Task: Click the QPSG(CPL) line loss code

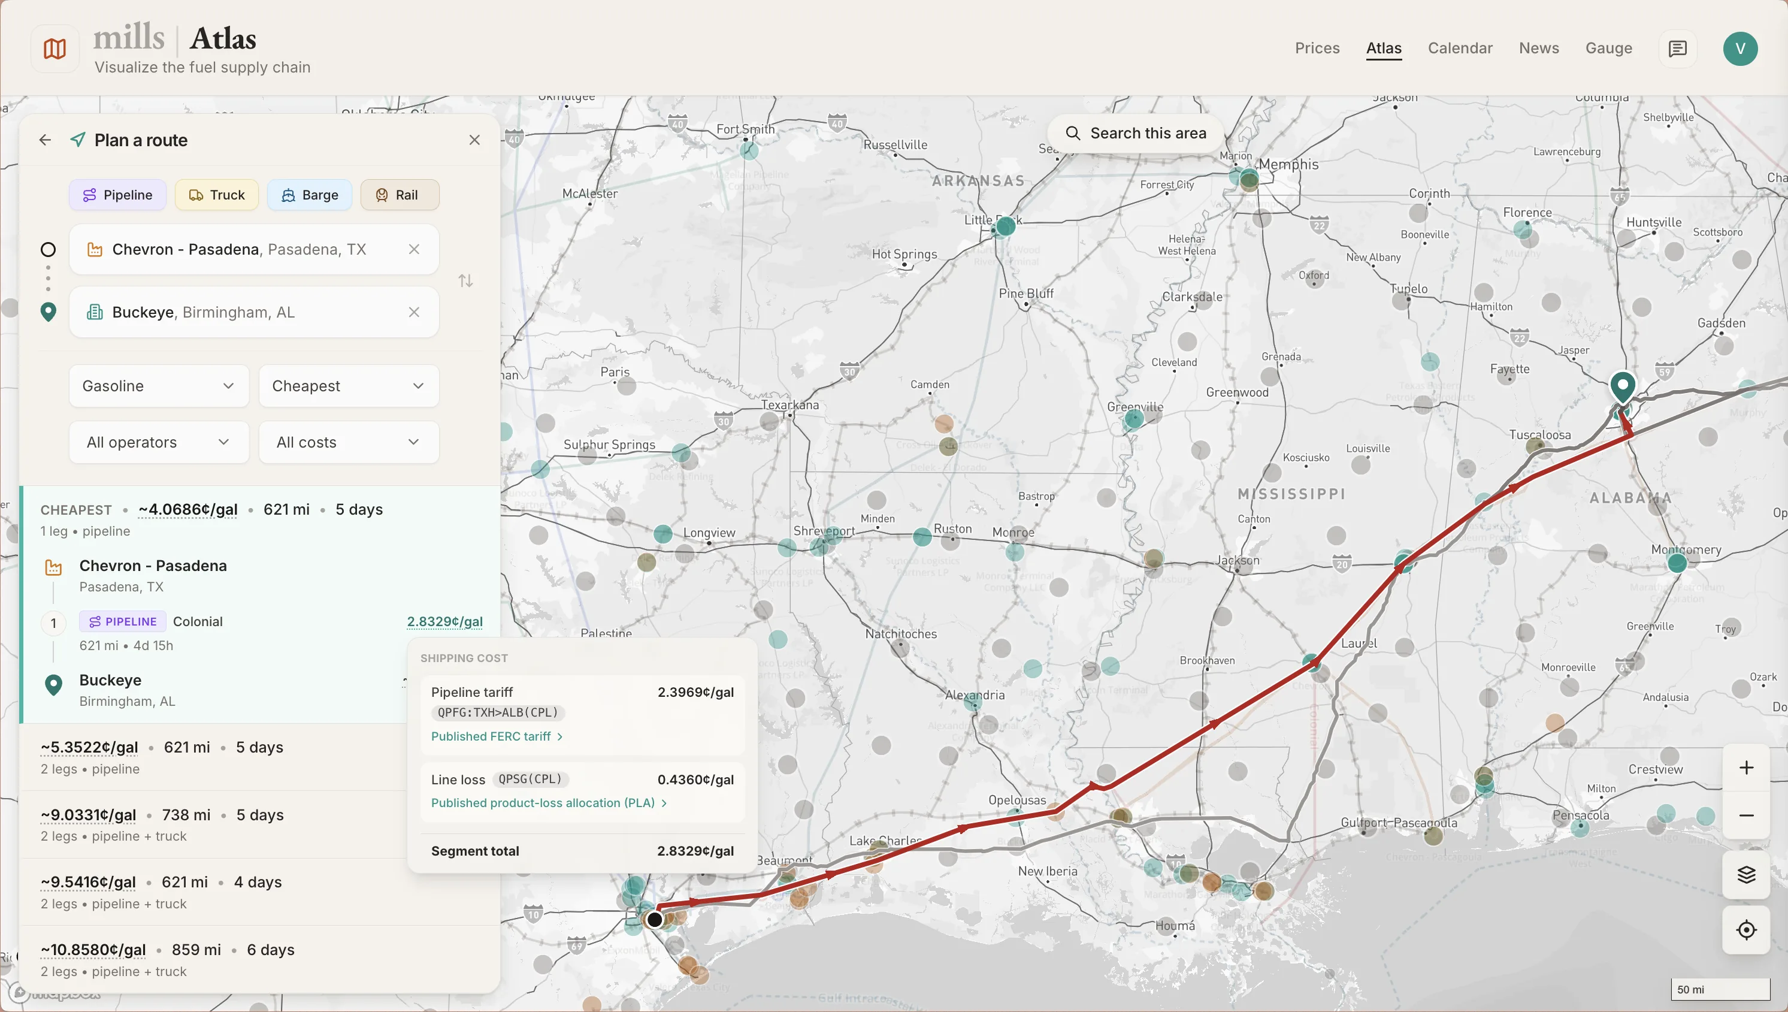Action: tap(530, 780)
